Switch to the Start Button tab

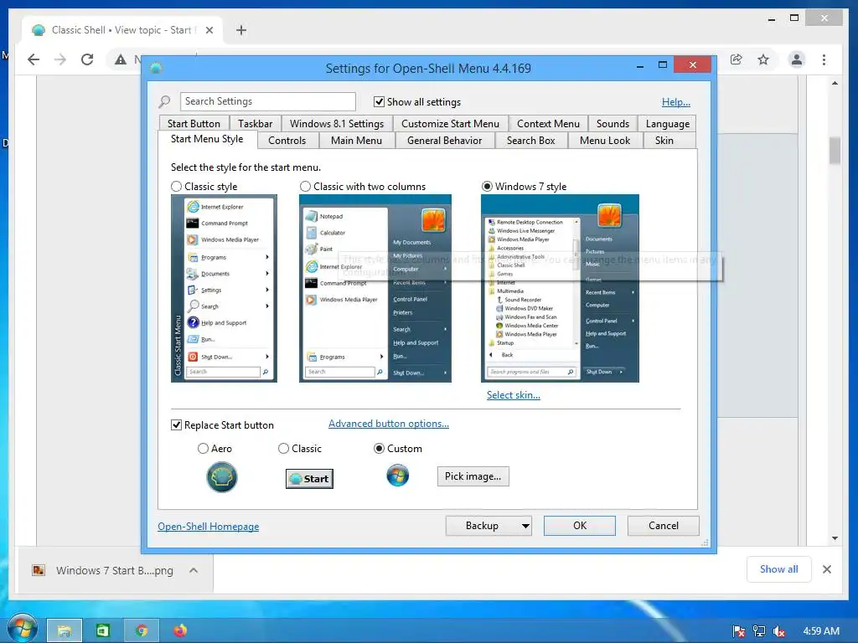(194, 124)
